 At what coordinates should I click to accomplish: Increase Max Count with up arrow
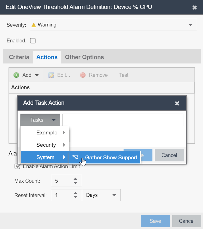tap(75, 179)
